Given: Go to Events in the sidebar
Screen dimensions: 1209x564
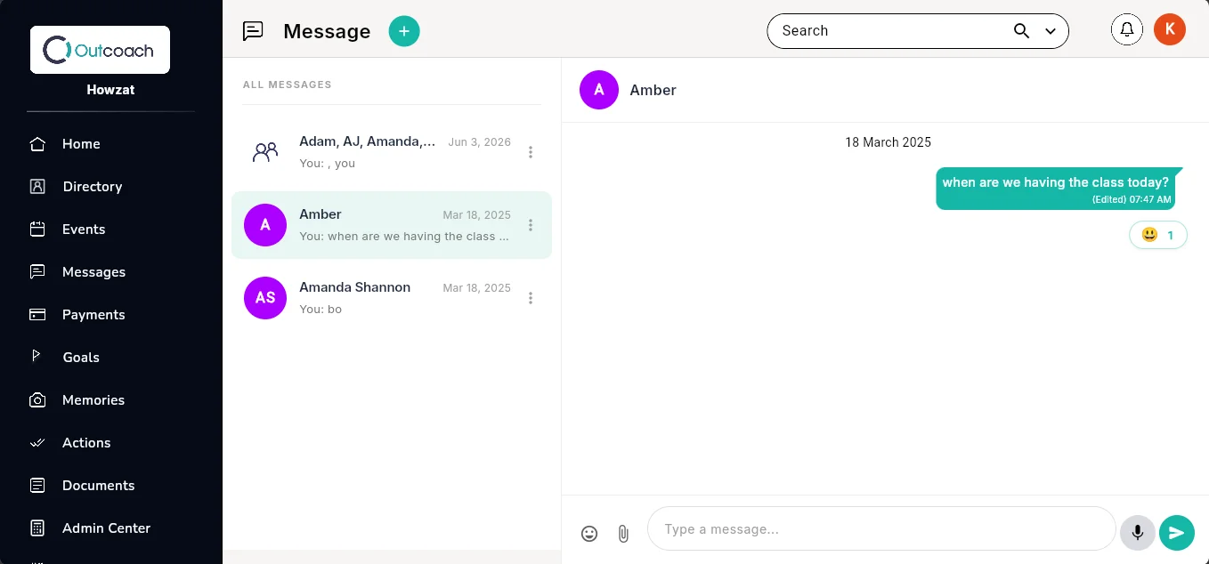Looking at the screenshot, I should coord(84,230).
